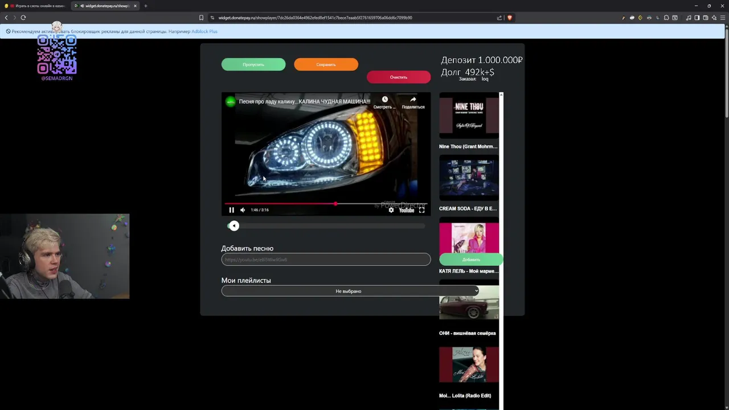Click the red Очистить button
This screenshot has width=729, height=410.
(x=399, y=77)
